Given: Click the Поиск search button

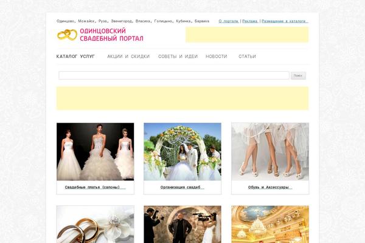Looking at the screenshot, I should click(x=298, y=75).
